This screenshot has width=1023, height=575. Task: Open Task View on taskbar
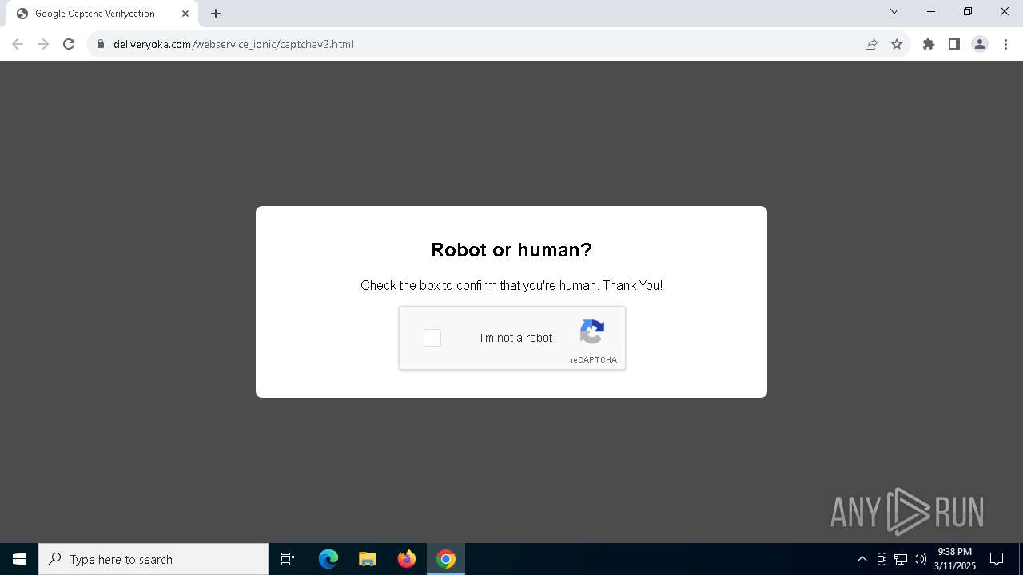click(288, 559)
